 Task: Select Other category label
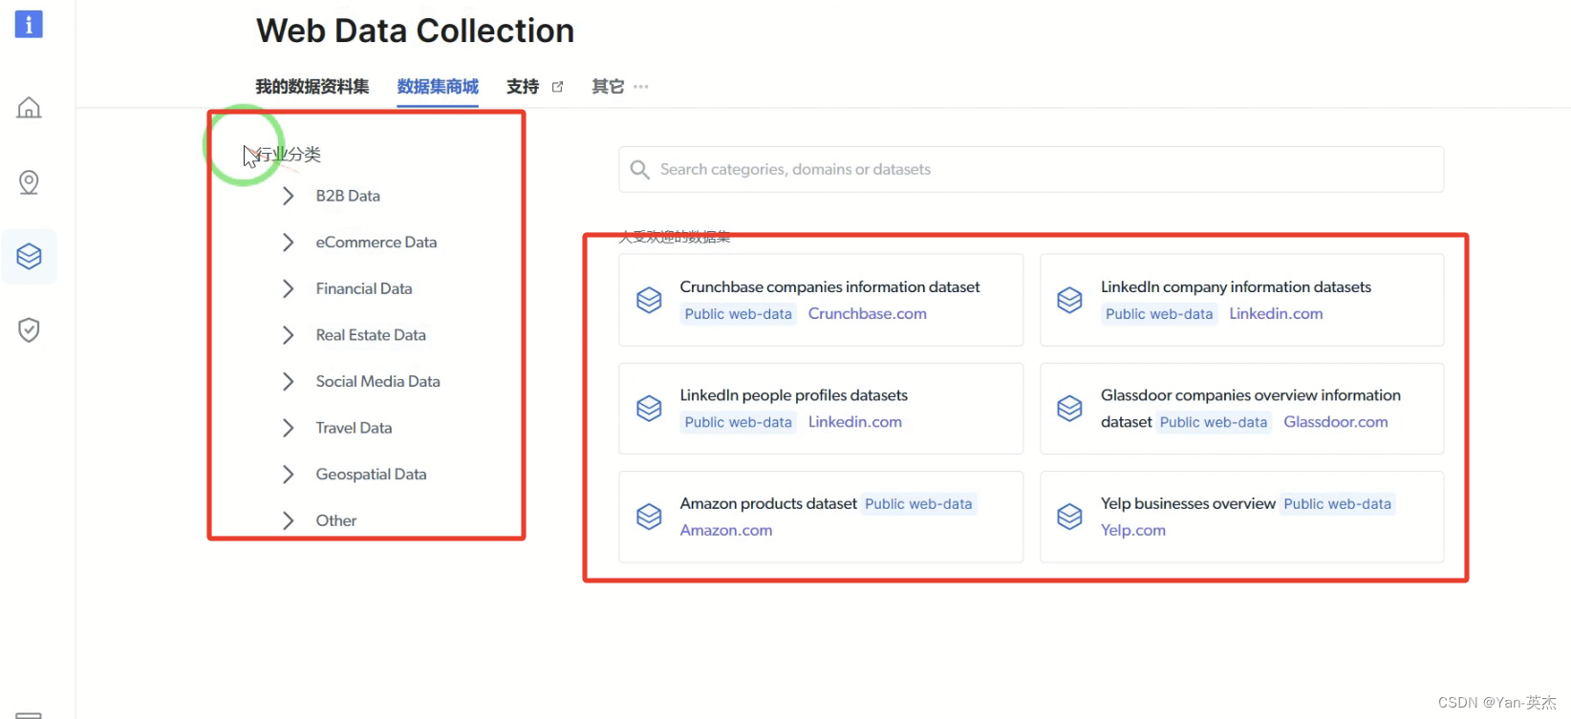[x=336, y=520]
